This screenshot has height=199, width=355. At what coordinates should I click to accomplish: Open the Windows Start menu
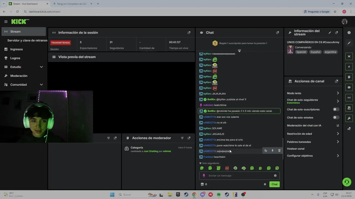(x=112, y=195)
